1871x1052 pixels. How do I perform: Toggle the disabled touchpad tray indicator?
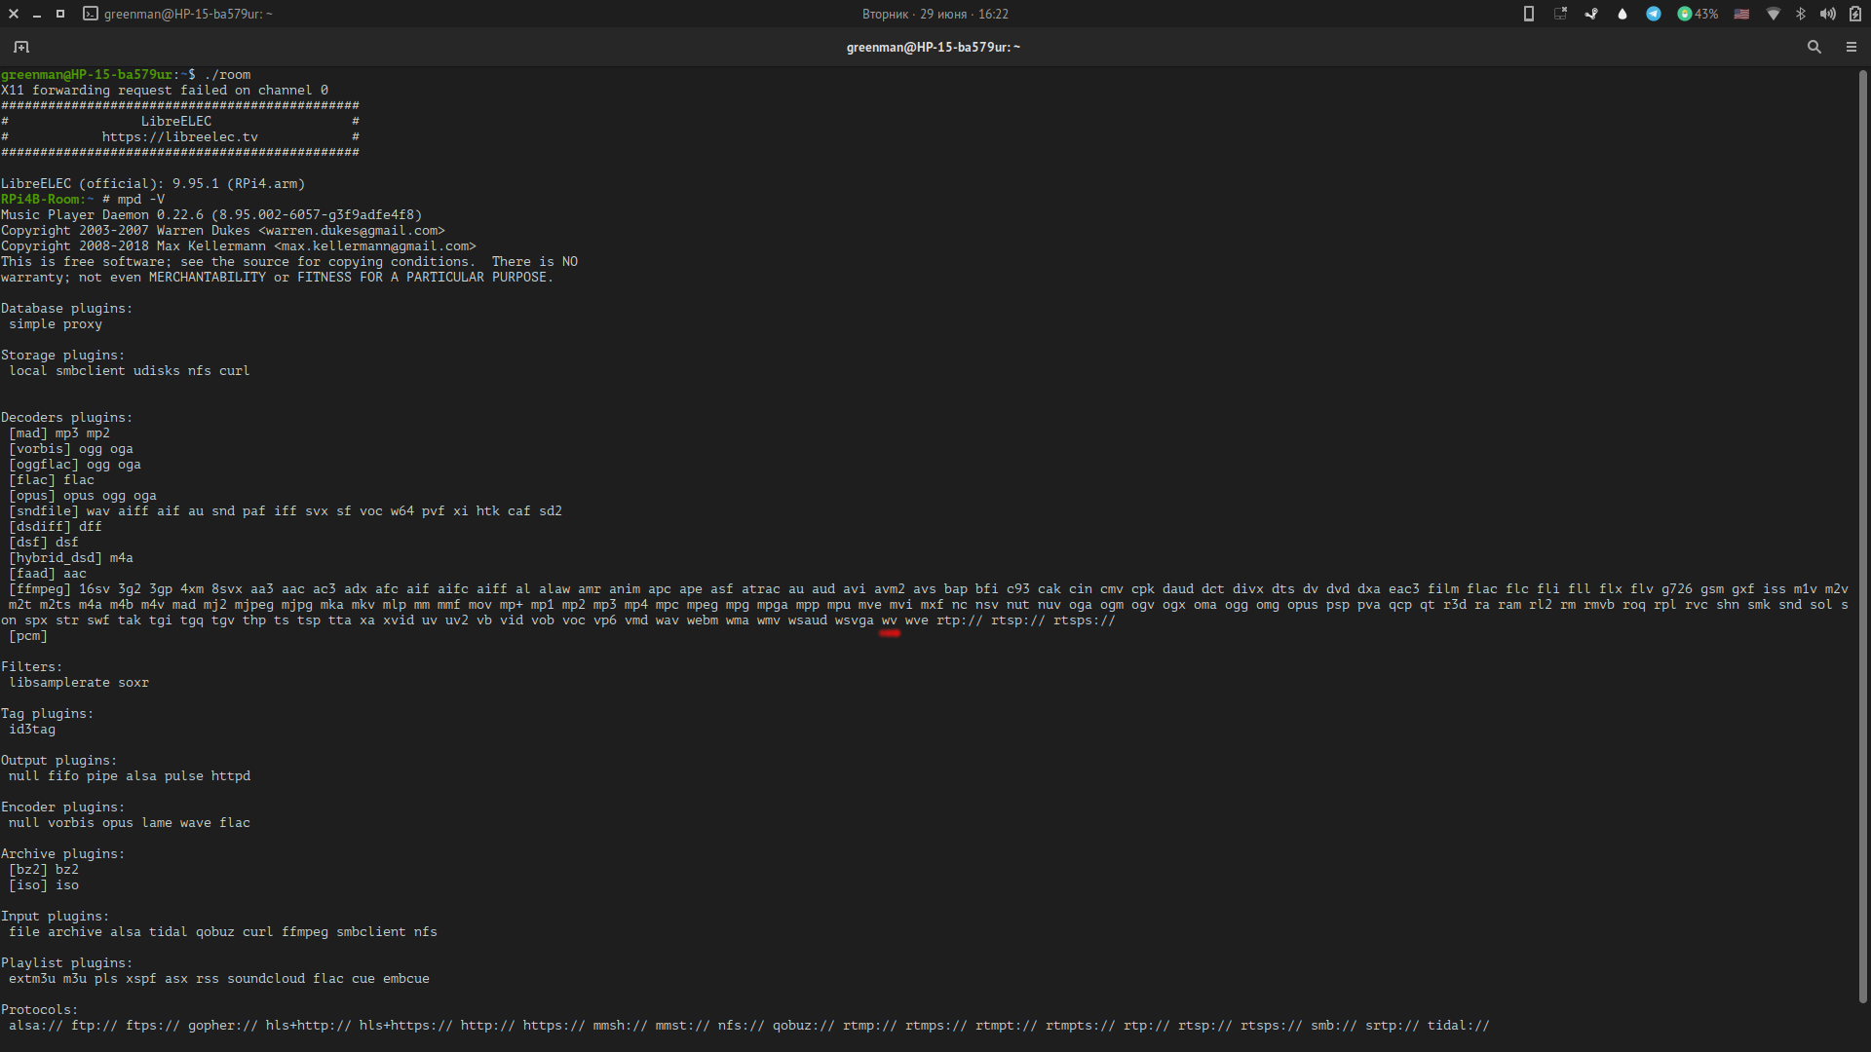1560,14
